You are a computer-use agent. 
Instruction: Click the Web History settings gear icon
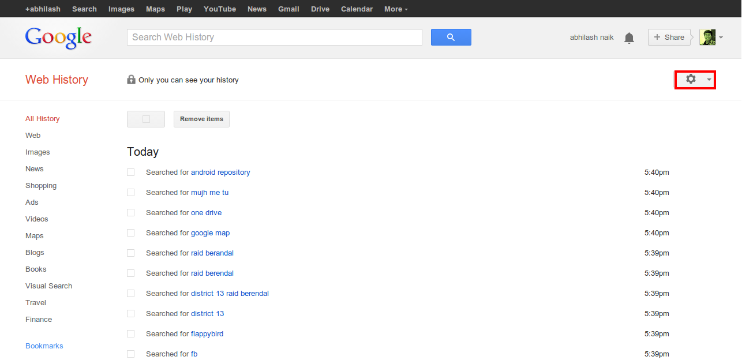pos(691,80)
